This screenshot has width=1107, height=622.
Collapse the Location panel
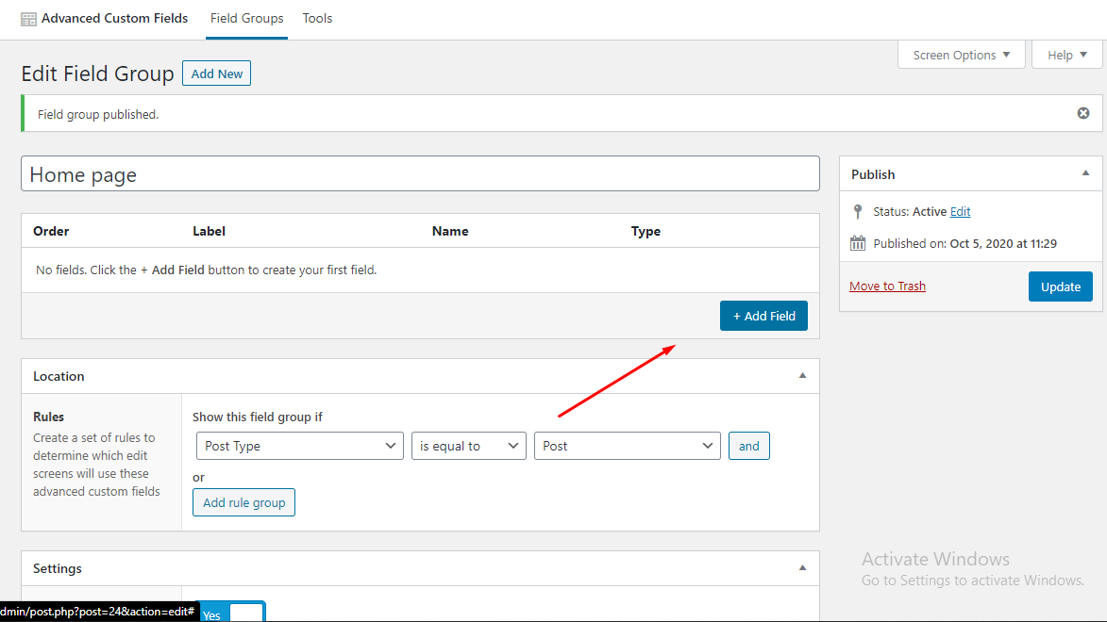802,375
